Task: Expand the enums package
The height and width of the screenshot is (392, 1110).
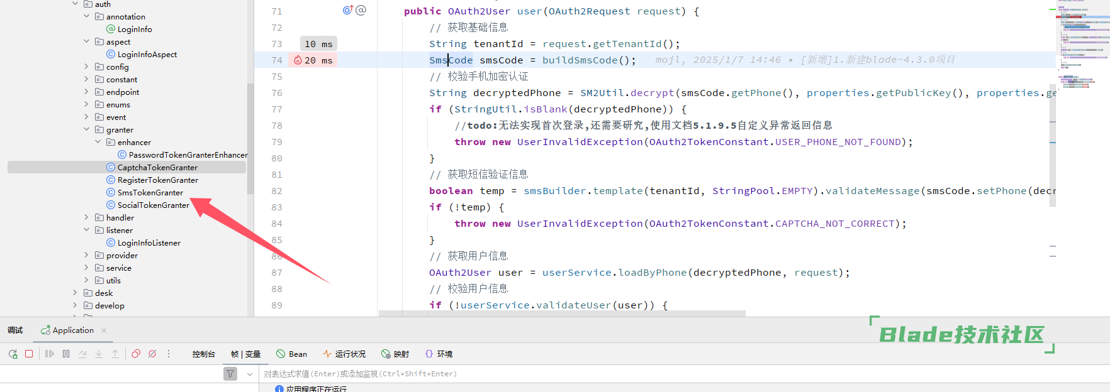Action: coord(87,104)
